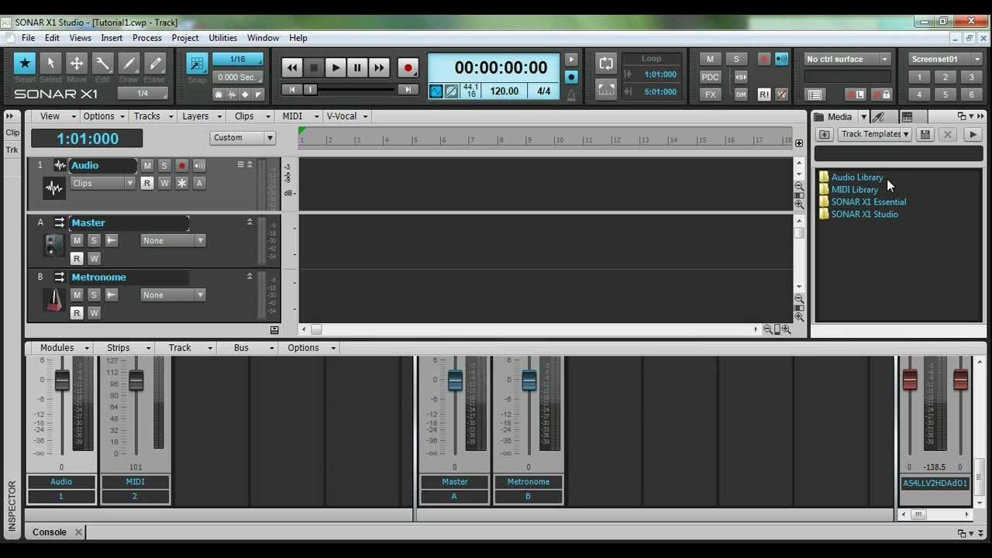Click the Stop transport button
Viewport: 992px width, 558px height.
(314, 68)
